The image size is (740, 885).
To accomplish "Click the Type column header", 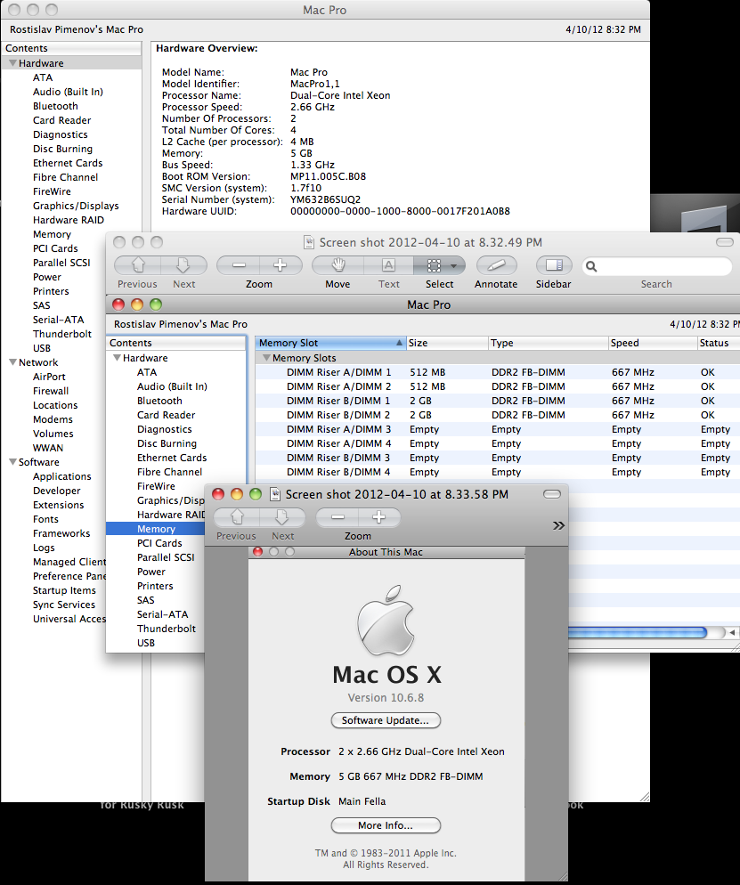I will click(x=548, y=343).
